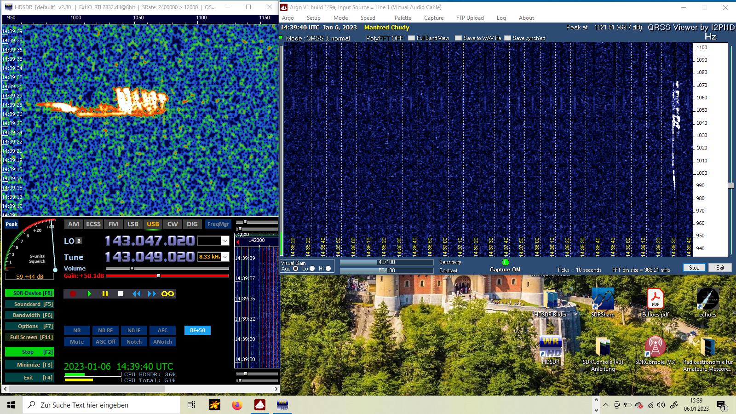Click the HDSDR horizontal scrollbar
This screenshot has width=736, height=414.
(142, 389)
